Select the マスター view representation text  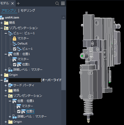click(23, 38)
